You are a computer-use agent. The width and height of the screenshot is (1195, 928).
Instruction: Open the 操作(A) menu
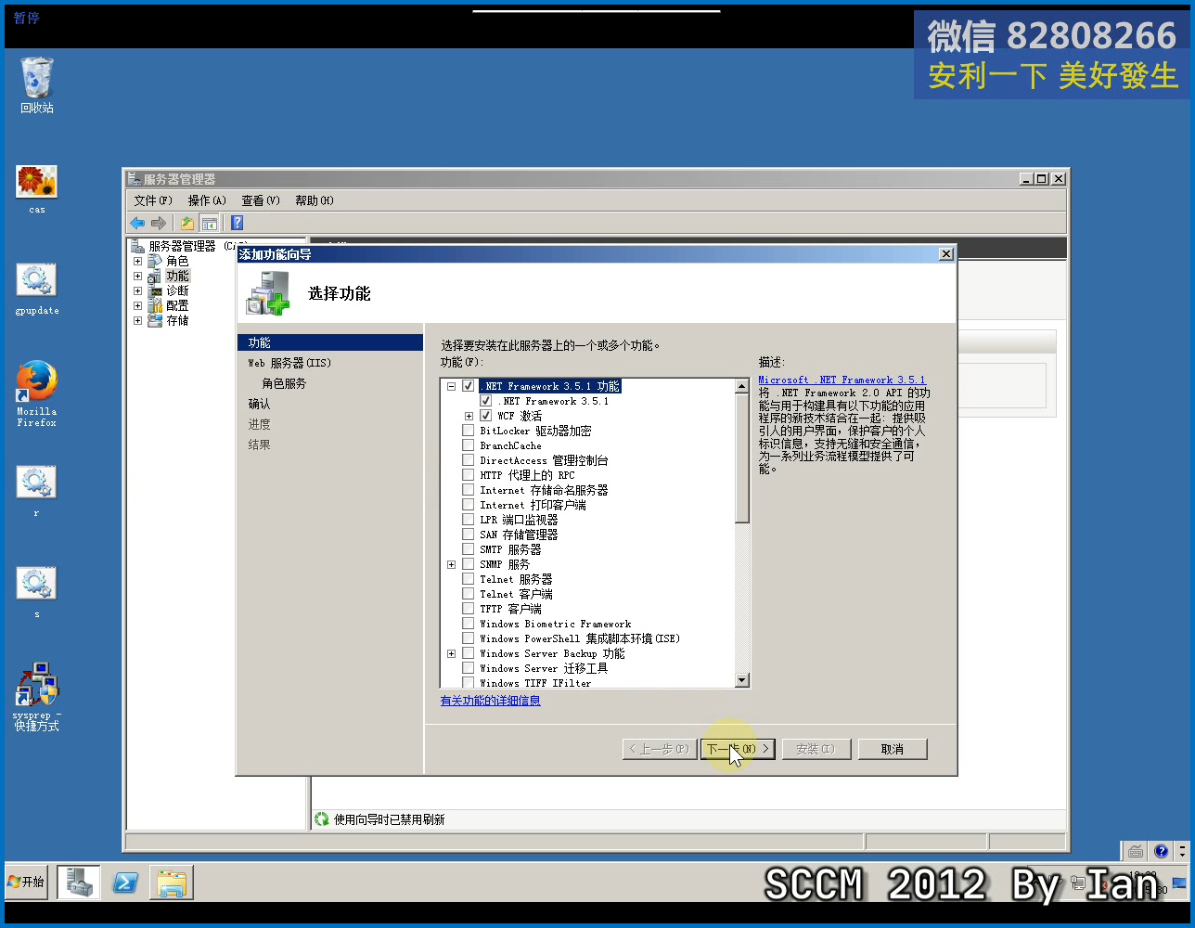pyautogui.click(x=207, y=200)
